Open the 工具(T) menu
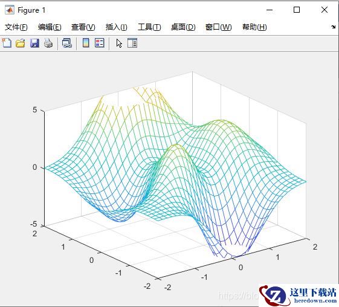 tap(149, 27)
